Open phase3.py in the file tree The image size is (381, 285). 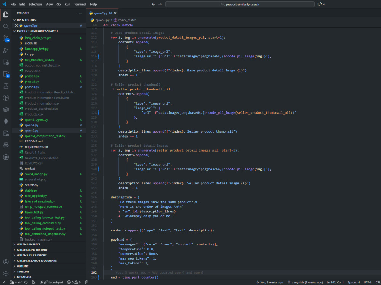pyautogui.click(x=49, y=87)
